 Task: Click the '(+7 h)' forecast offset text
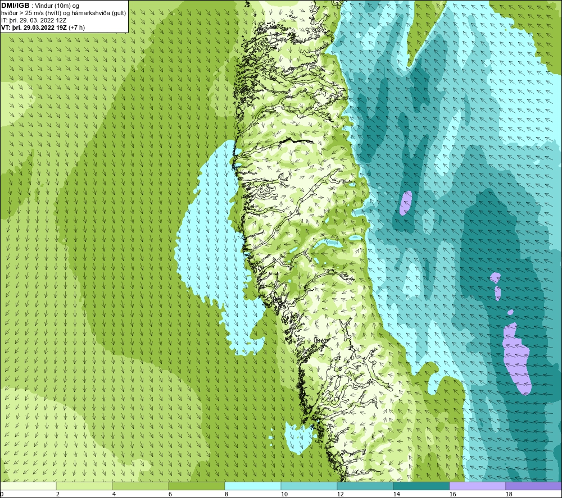[76, 28]
